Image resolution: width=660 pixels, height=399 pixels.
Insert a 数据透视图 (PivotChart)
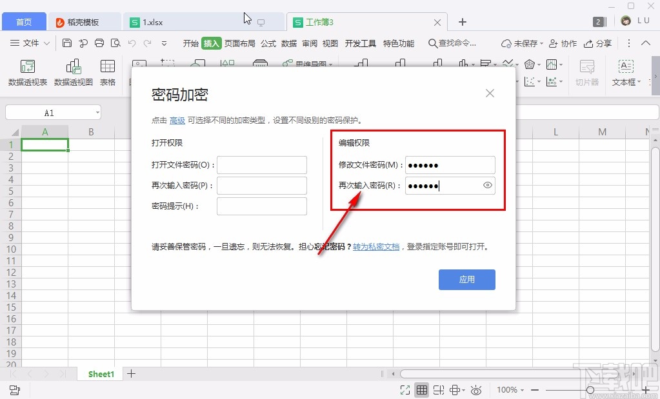click(73, 72)
